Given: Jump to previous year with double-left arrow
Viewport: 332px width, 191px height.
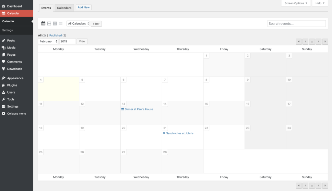Looking at the screenshot, I should tap(299, 41).
